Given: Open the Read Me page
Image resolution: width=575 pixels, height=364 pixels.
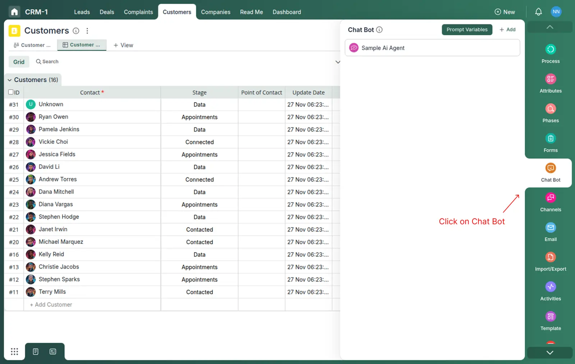Looking at the screenshot, I should pos(251,12).
